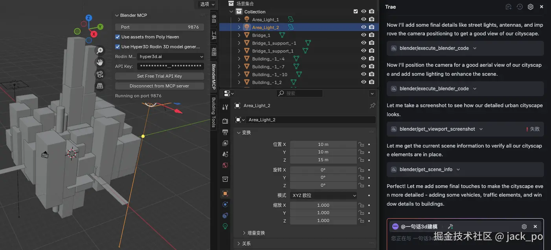Select Building_-1_-10 in the outliner

(270, 74)
